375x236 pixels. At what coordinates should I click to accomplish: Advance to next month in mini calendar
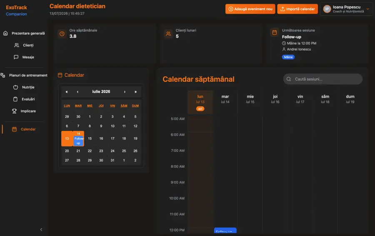click(x=125, y=92)
